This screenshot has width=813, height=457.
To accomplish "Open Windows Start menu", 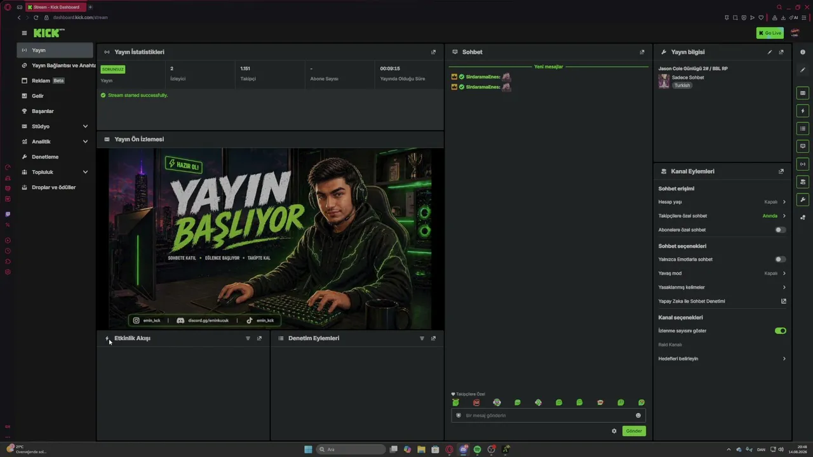I will (308, 449).
